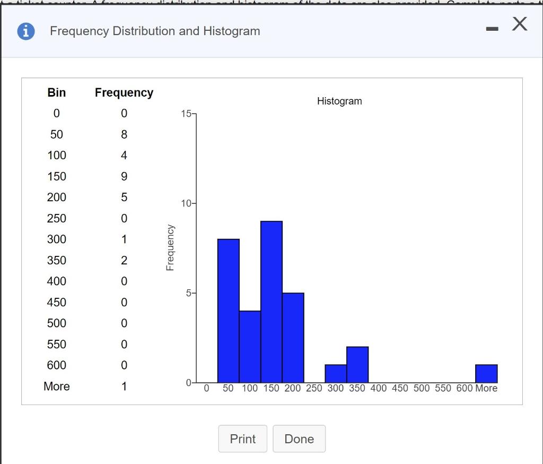Click the bar showing frequency 2 at bin 350
543x464 pixels.
click(357, 364)
